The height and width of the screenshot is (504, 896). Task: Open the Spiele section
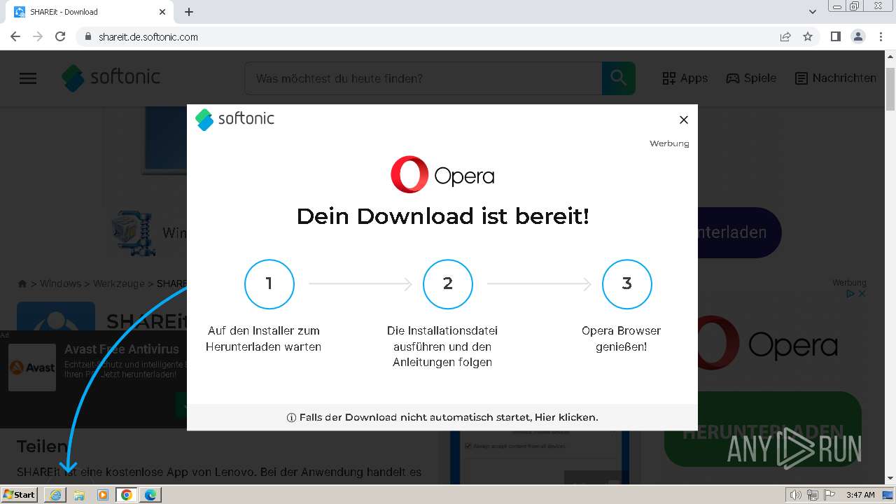(x=751, y=78)
